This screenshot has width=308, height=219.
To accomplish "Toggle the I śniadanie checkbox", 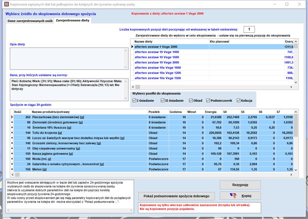I will click(134, 100).
